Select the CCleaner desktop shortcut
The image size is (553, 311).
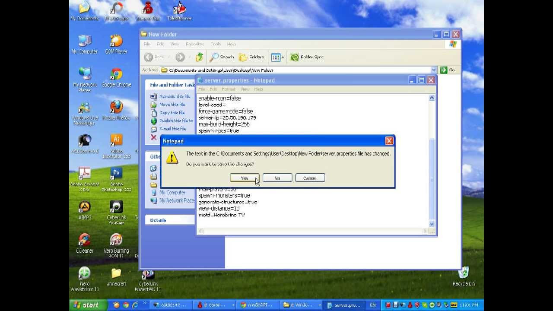coord(85,244)
